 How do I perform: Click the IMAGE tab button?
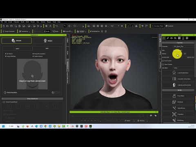[16, 41]
